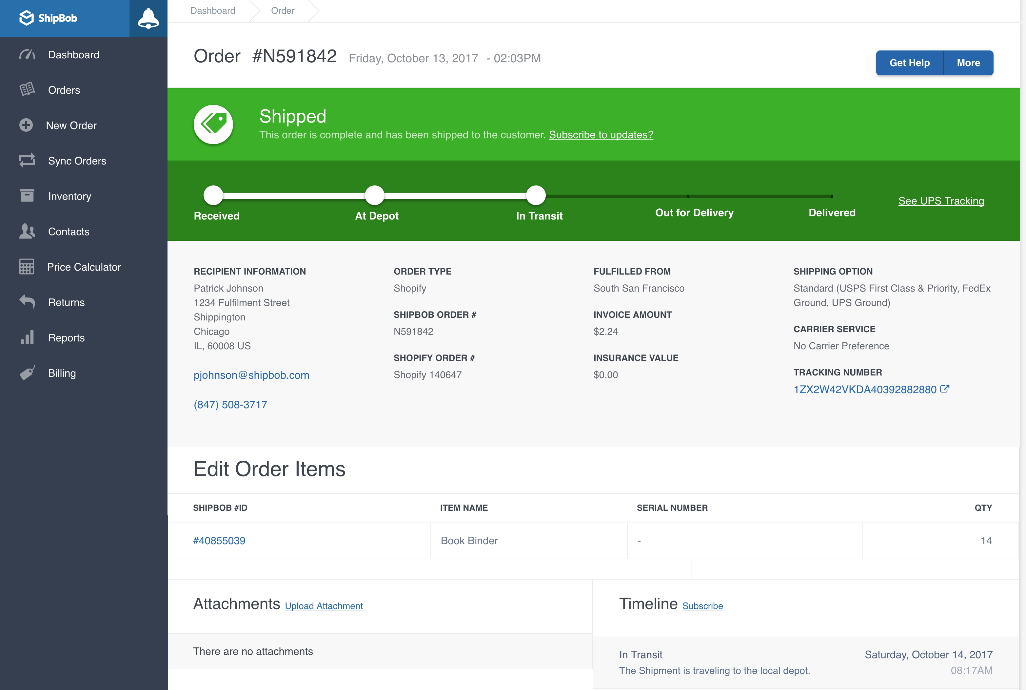Screen dimensions: 1026x690
Task: Click the QTY column header
Action: coord(983,508)
